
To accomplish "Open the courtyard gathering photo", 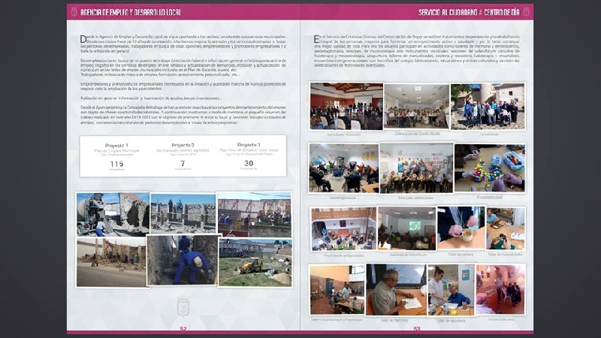I will point(344,229).
